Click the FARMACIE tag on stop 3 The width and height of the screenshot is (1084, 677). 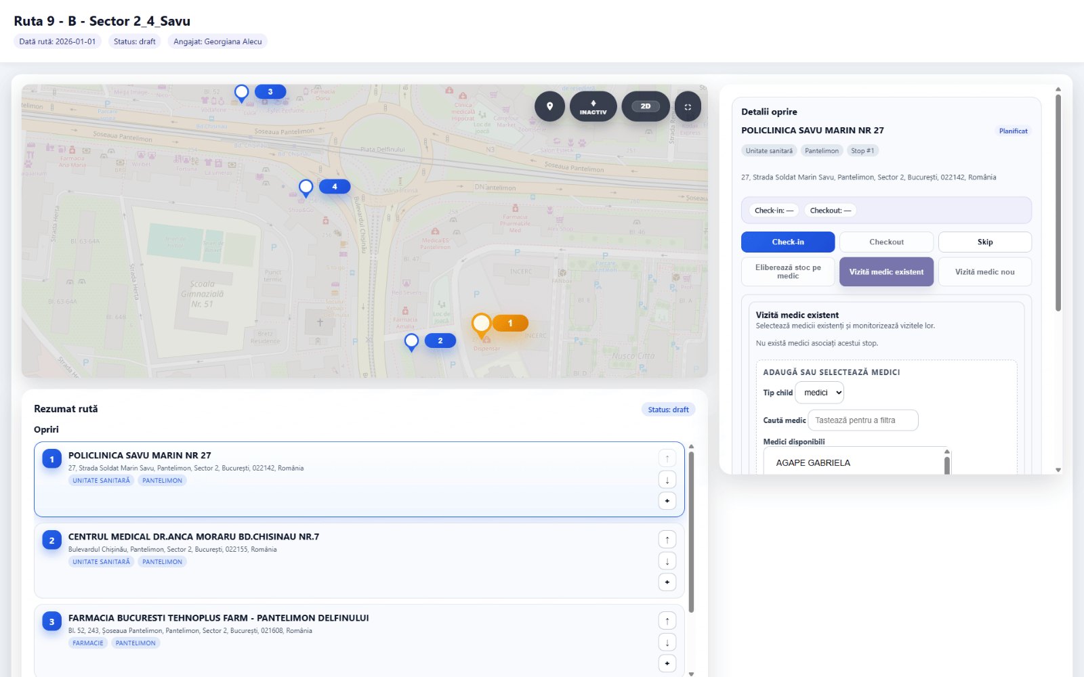(x=88, y=643)
